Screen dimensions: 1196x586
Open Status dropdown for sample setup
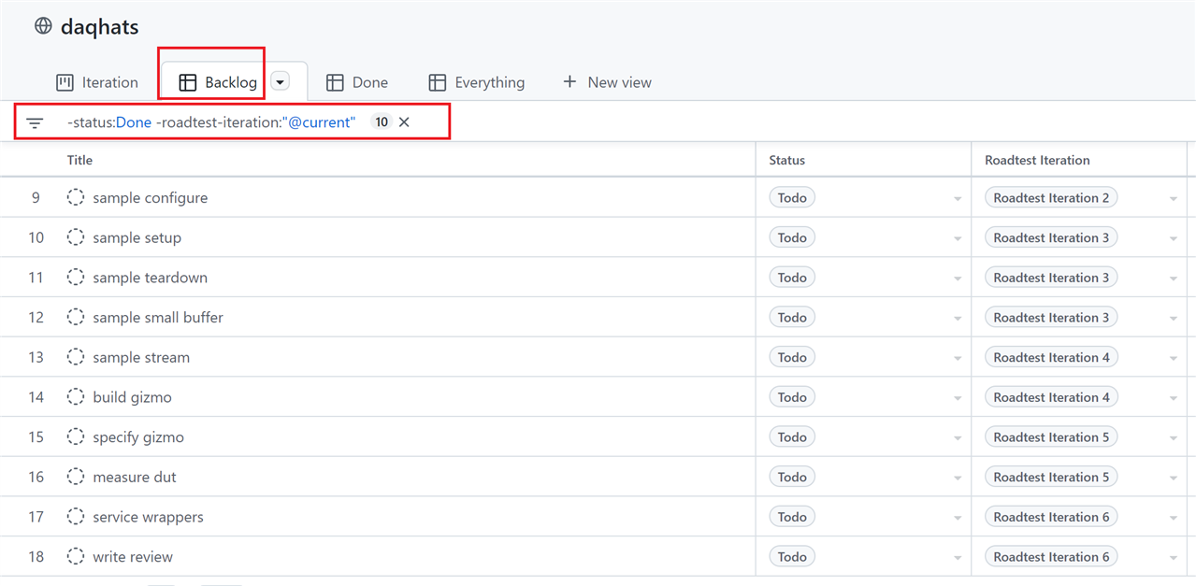point(958,238)
